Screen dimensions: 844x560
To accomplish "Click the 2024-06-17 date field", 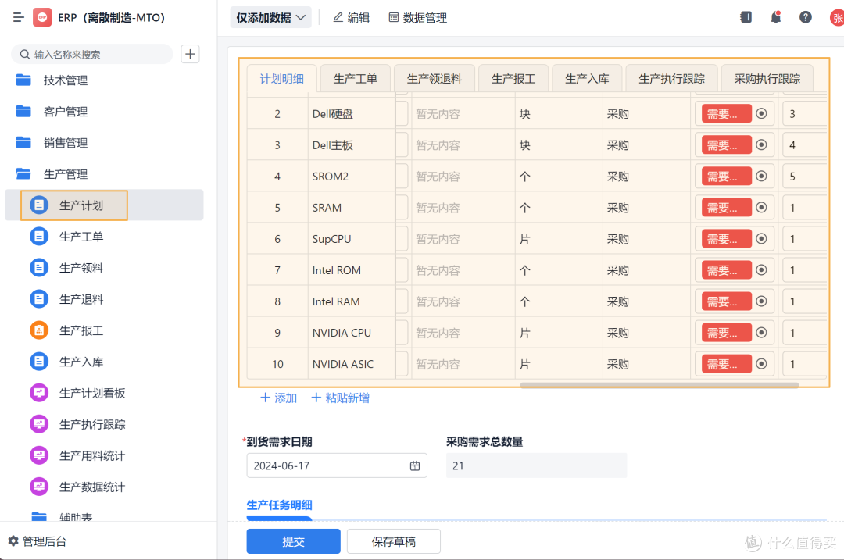I will 336,465.
